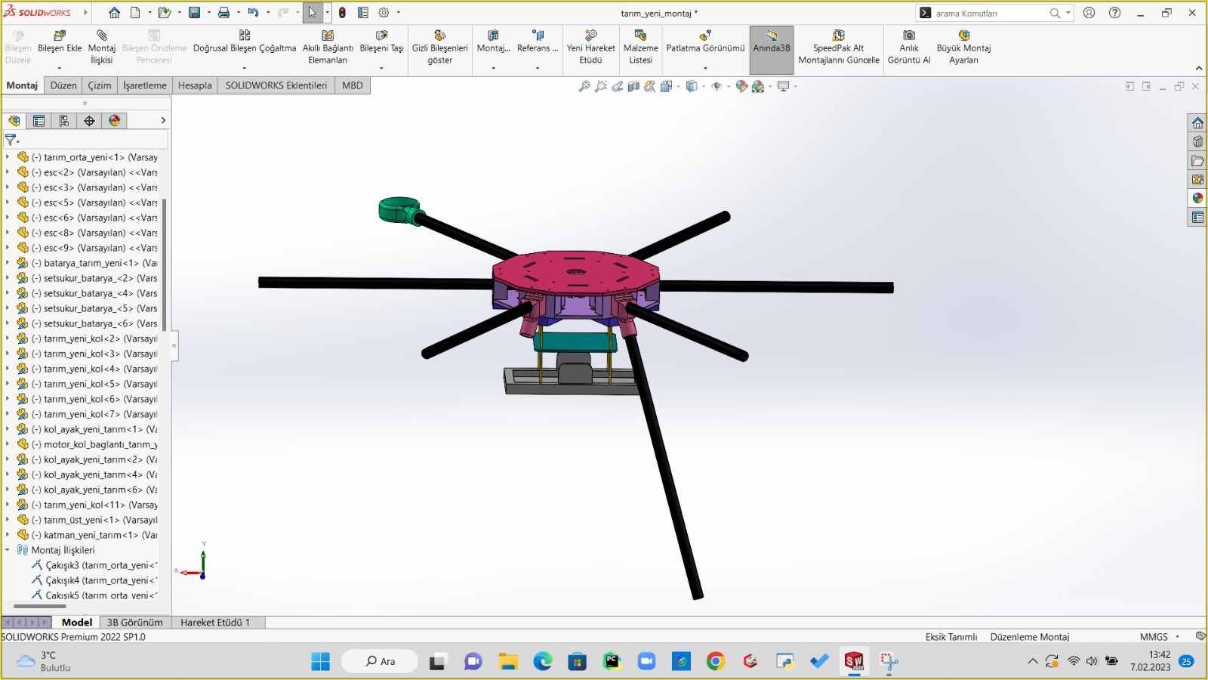Create a new document with the New icon
The width and height of the screenshot is (1208, 680).
click(x=135, y=13)
